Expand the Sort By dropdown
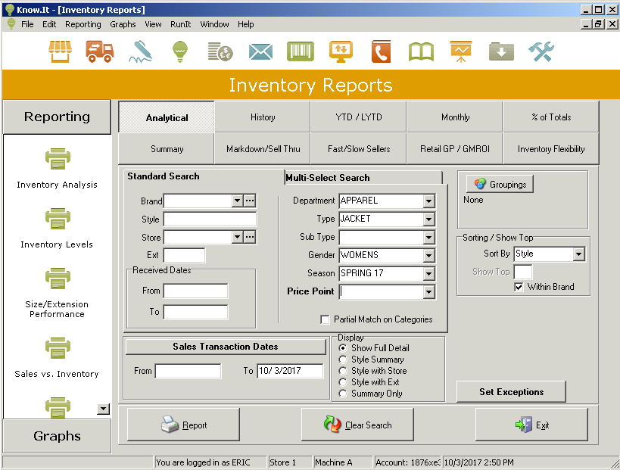Screen dimensions: 620x470 579,254
